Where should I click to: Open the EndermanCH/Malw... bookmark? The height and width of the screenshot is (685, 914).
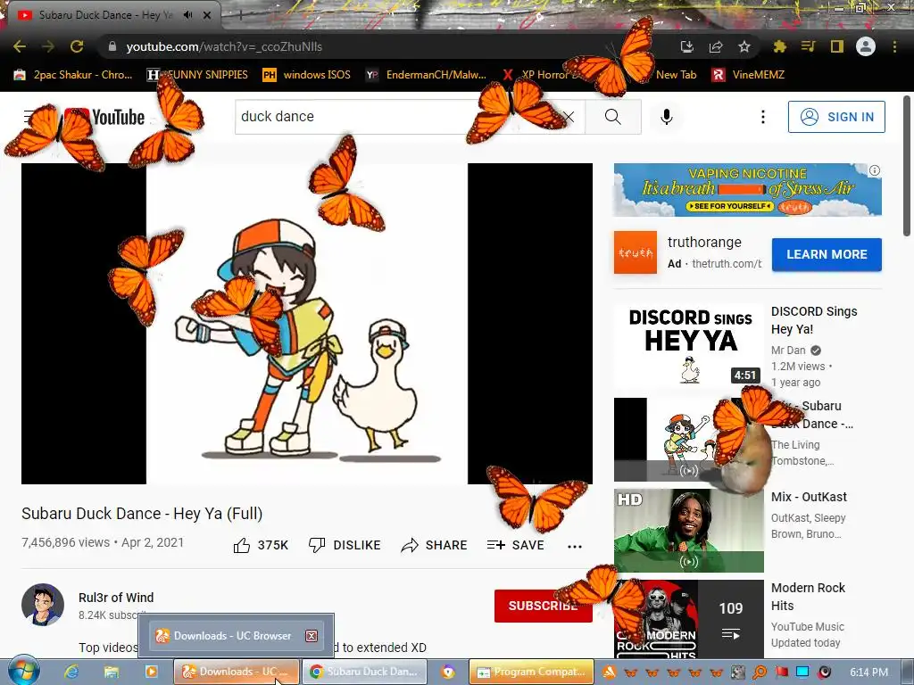point(426,75)
